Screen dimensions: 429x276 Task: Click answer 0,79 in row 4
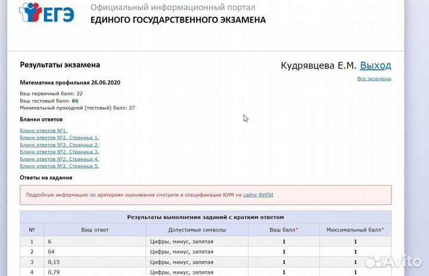click(54, 272)
